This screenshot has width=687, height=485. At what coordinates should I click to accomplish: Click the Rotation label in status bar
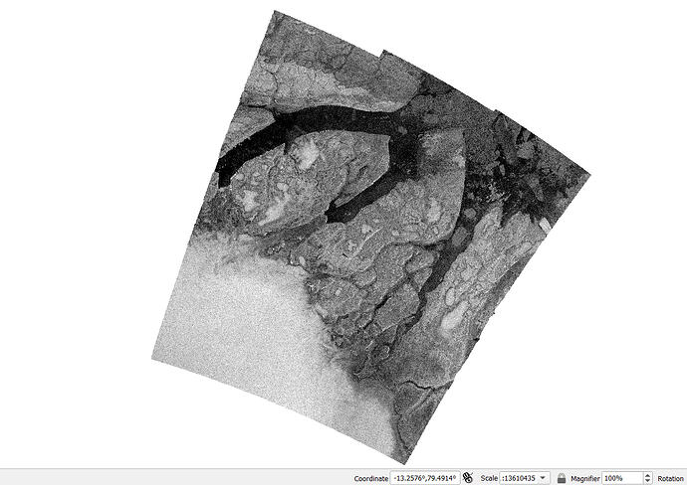(x=670, y=478)
